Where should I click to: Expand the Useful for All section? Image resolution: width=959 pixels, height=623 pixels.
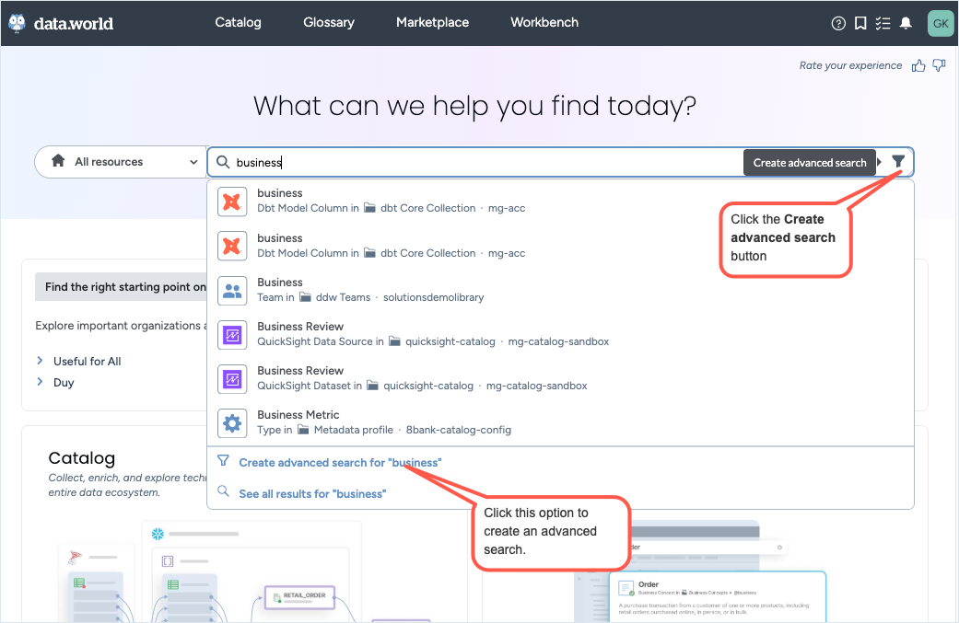pos(88,361)
